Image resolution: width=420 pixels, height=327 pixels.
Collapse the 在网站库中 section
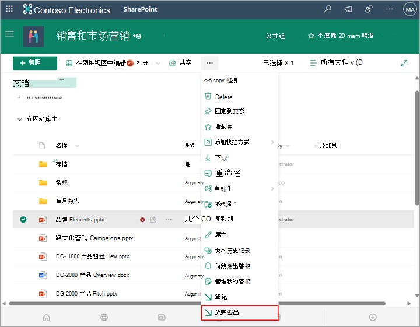point(20,119)
